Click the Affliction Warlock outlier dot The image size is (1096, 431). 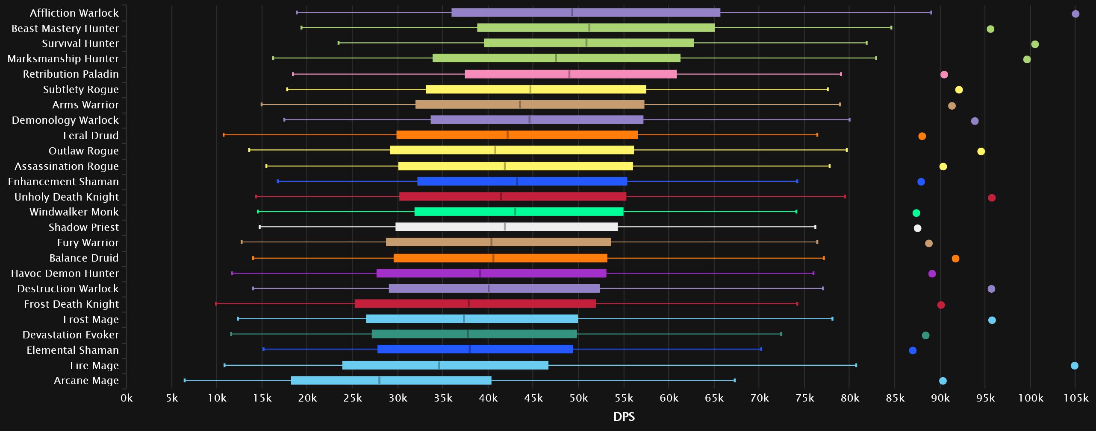(1075, 14)
